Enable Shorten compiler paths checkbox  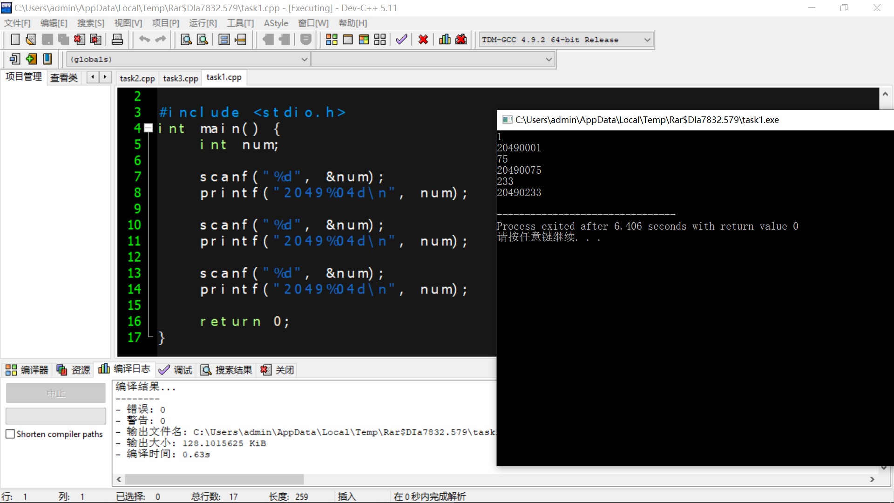10,434
